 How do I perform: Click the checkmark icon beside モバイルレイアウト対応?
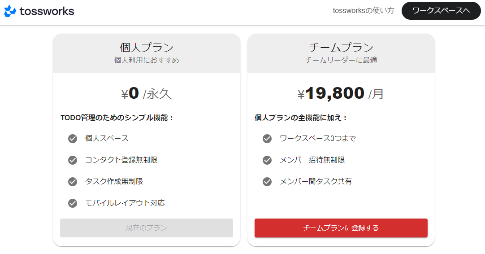click(x=73, y=203)
